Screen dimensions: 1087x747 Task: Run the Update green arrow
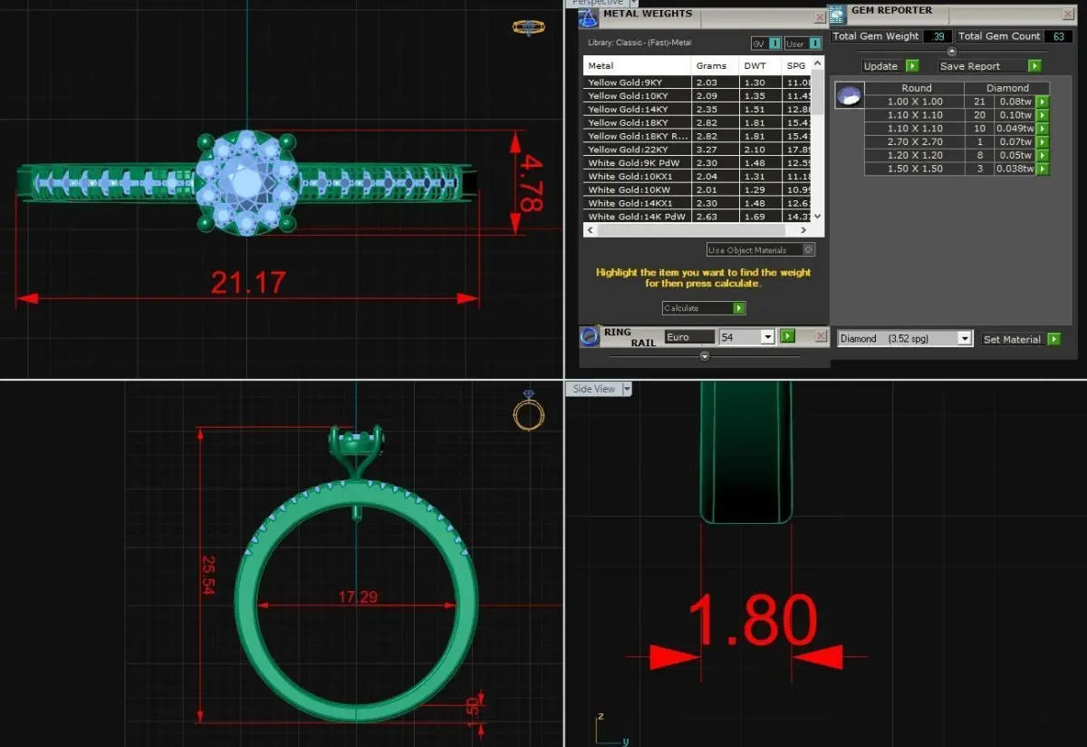click(x=912, y=66)
